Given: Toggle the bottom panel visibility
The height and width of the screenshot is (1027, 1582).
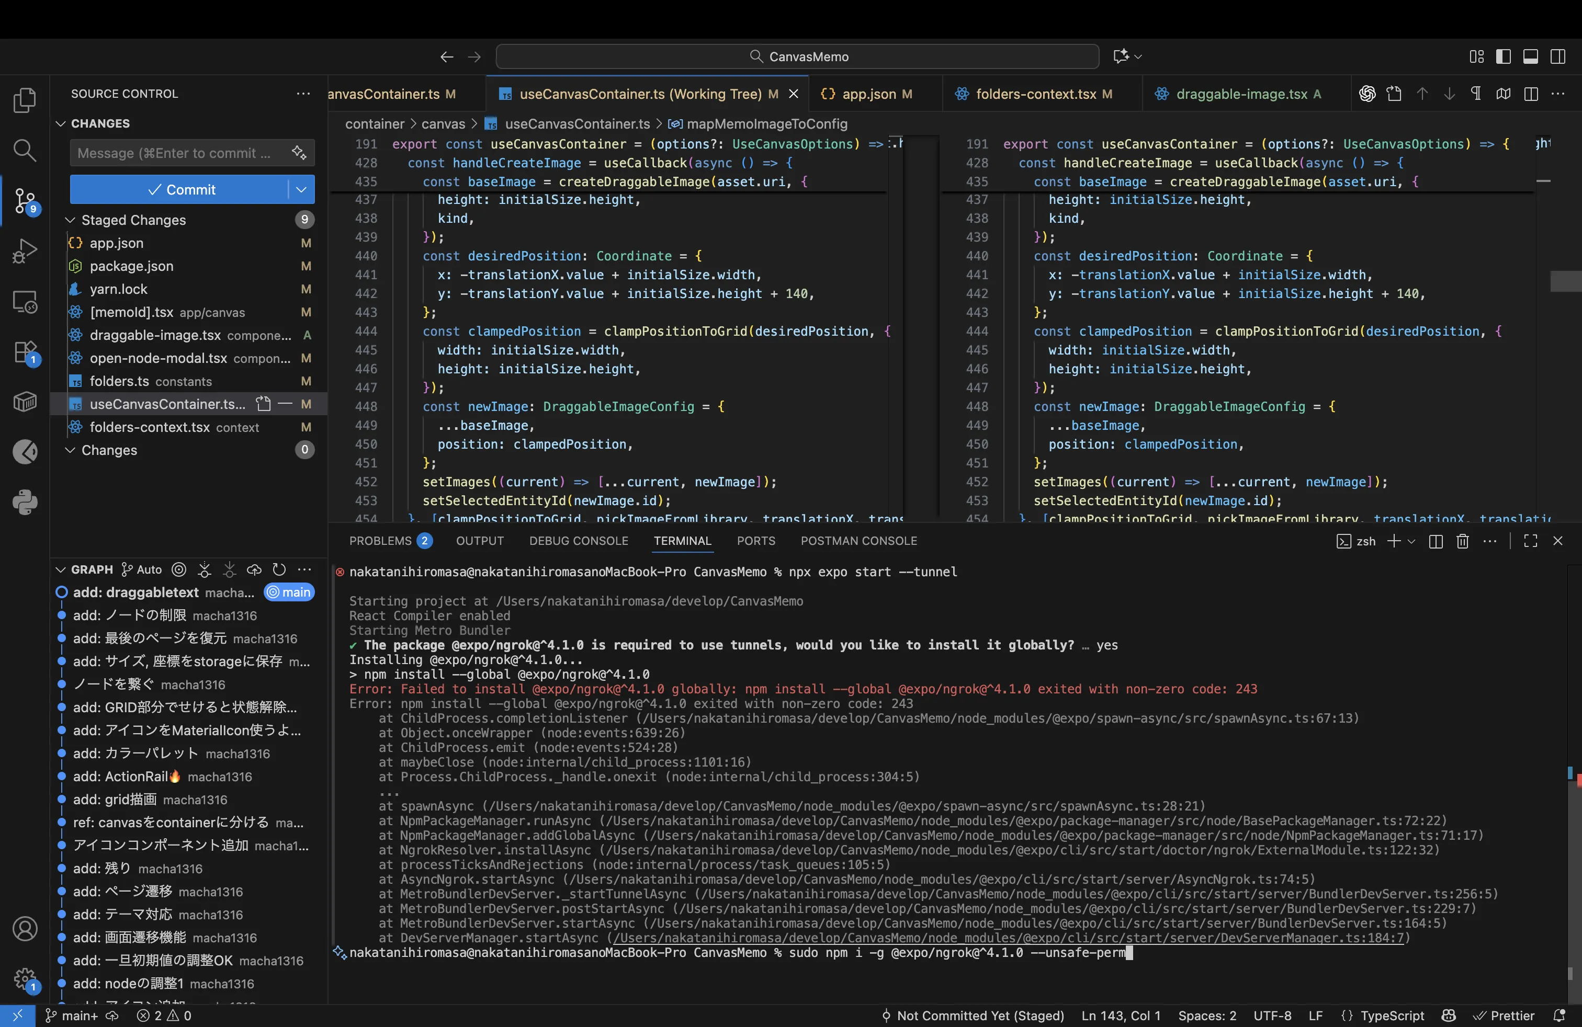Looking at the screenshot, I should point(1530,56).
